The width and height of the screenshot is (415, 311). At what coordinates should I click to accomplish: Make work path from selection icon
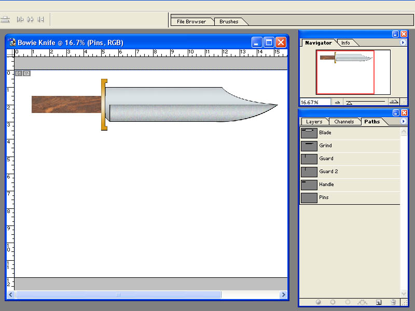[362, 302]
